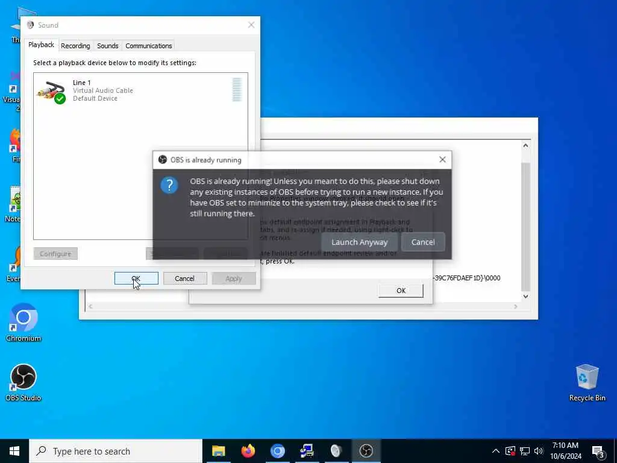This screenshot has height=463, width=617.
Task: Open Chromium from the taskbar
Action: 277,451
